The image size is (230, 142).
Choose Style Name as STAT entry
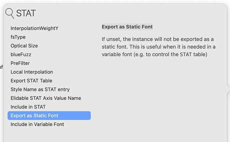pos(40,89)
